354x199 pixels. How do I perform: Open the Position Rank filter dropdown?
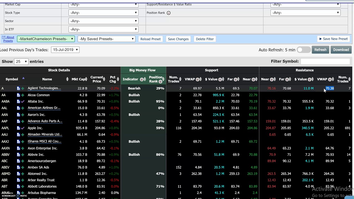point(305,13)
